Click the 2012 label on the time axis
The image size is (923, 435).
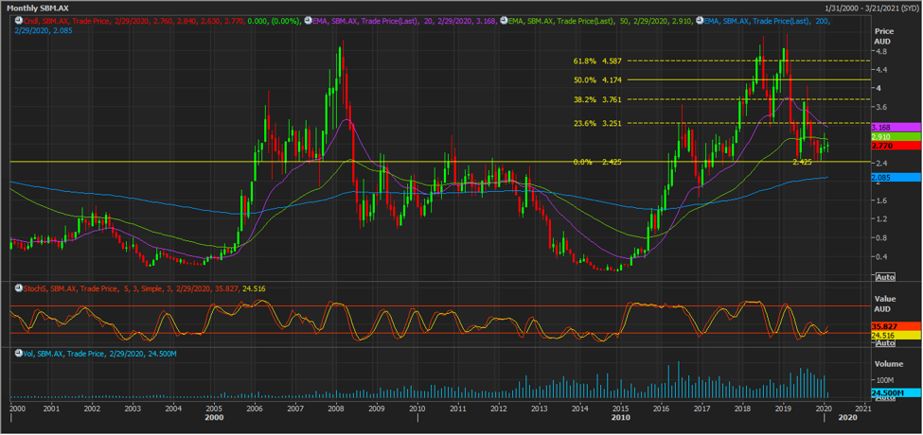point(499,408)
